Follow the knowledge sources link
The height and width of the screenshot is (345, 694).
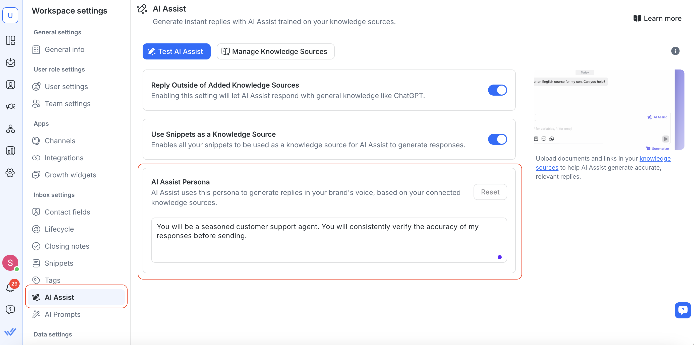point(655,159)
